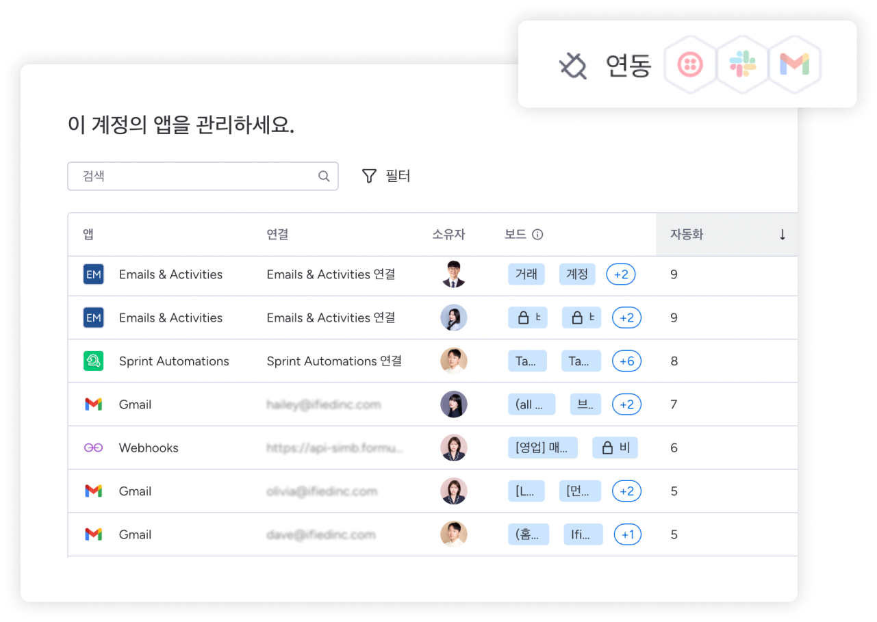Click the Slack hexagon icon in the 연동 card

743,65
